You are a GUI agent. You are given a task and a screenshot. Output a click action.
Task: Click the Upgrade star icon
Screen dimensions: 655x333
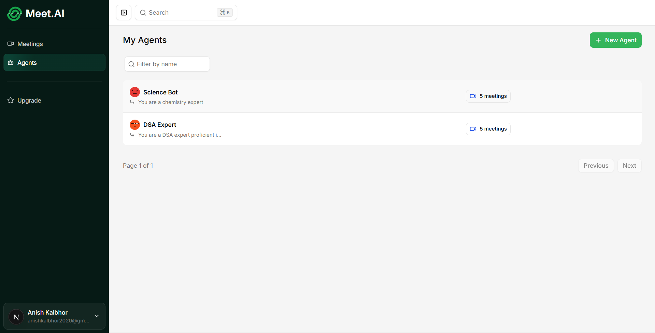point(11,100)
